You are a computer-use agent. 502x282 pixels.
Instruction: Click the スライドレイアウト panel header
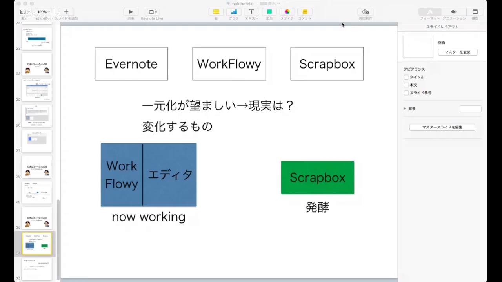(x=442, y=27)
